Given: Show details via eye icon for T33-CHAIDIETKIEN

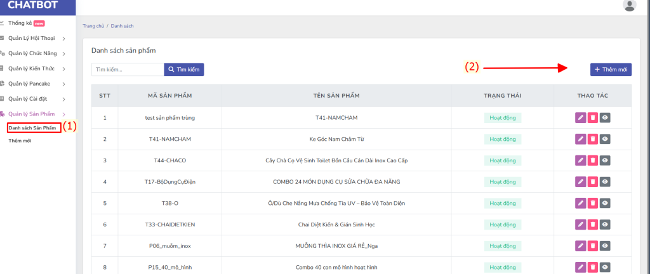Looking at the screenshot, I should pyautogui.click(x=605, y=225).
